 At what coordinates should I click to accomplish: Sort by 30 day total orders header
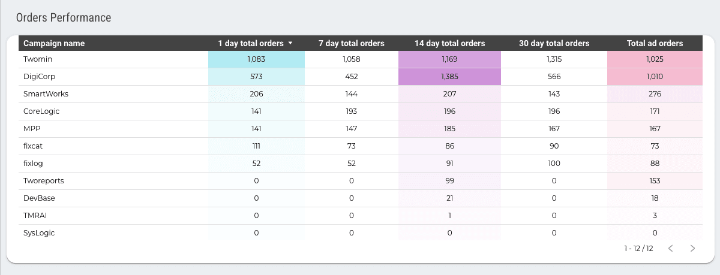click(554, 43)
